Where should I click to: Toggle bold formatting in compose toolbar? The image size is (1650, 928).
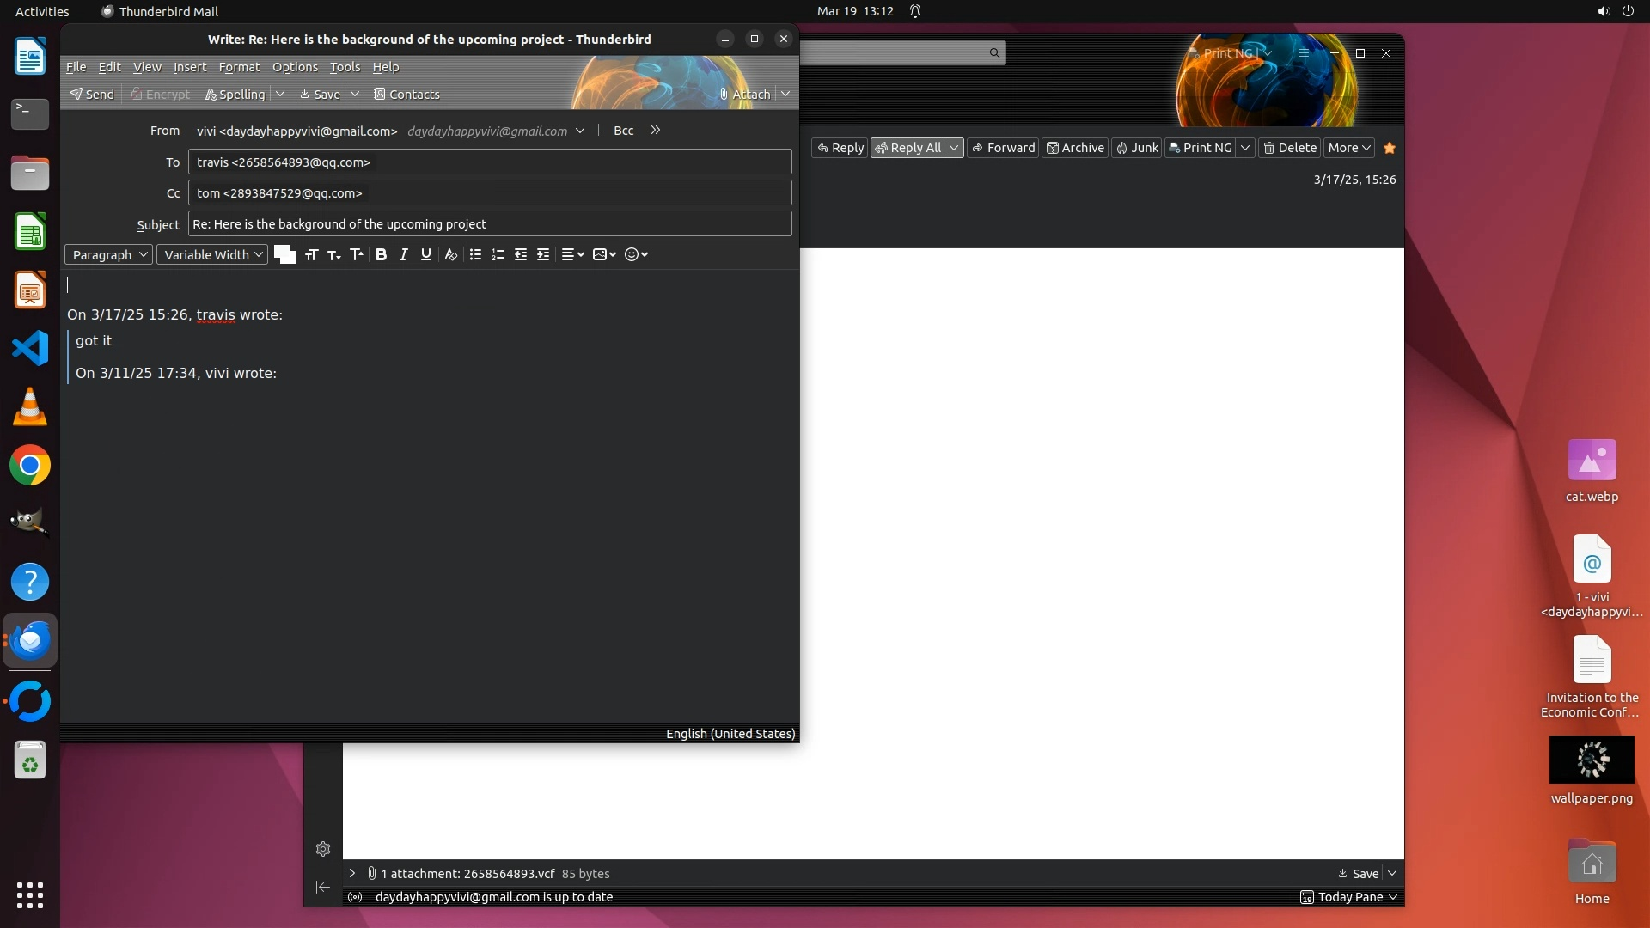point(382,254)
